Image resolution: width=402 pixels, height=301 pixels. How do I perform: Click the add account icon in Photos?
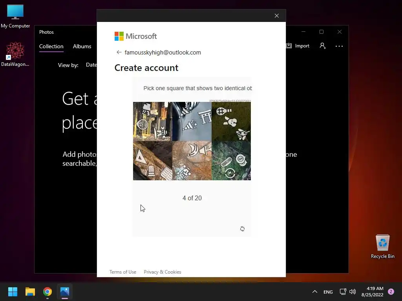pyautogui.click(x=323, y=46)
